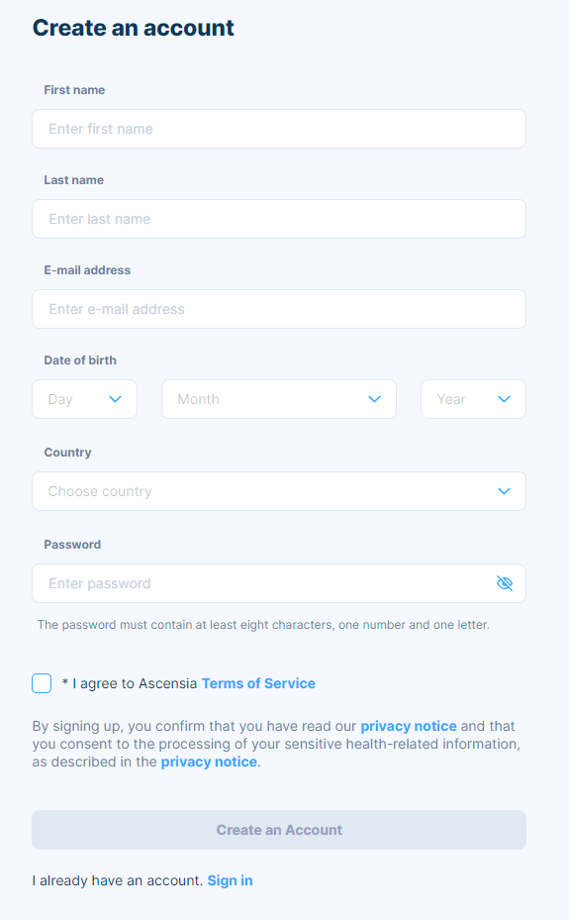Screen dimensions: 569x920
Task: Click into the Enter password field
Action: click(x=279, y=583)
